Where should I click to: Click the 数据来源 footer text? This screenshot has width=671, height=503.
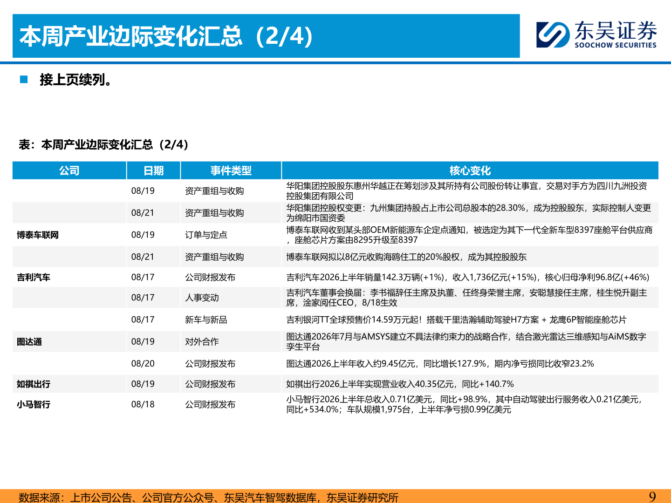point(208,497)
